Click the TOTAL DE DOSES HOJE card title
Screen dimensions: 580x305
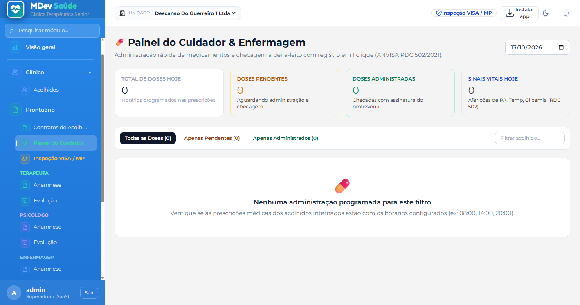coord(151,79)
